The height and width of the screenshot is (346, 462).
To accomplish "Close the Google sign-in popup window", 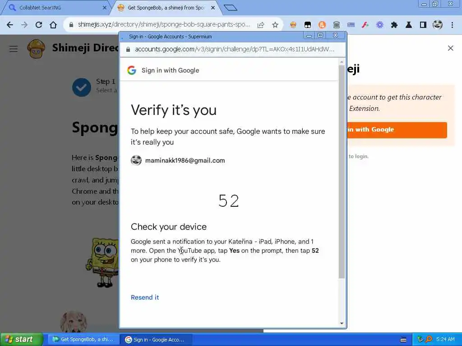I will [x=336, y=36].
